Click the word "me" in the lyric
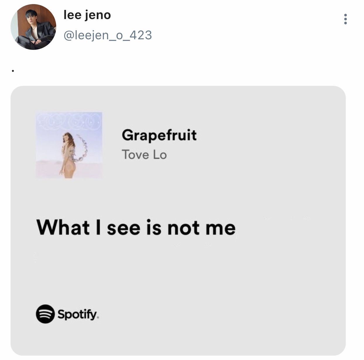 pyautogui.click(x=220, y=228)
